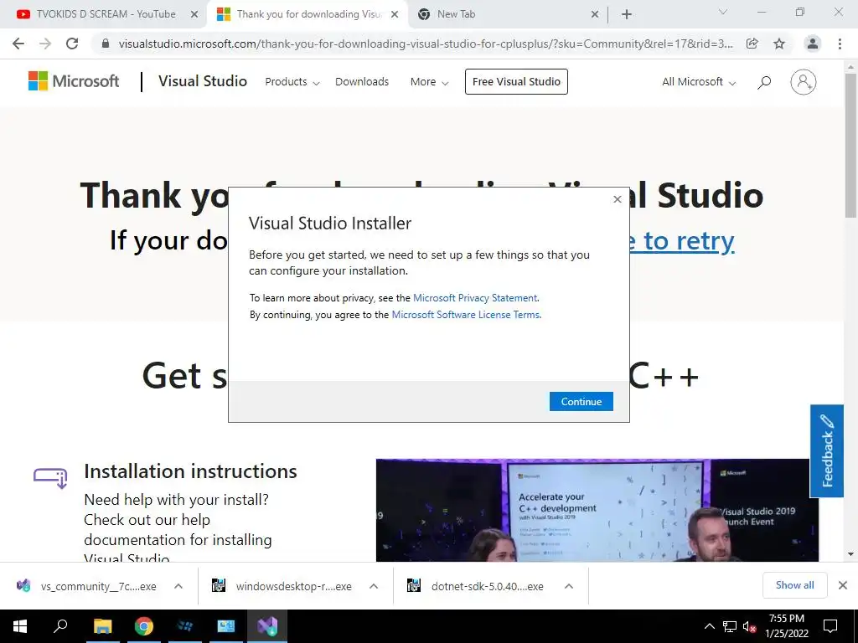Open Chrome three-dot menu
The width and height of the screenshot is (858, 643).
pos(840,44)
